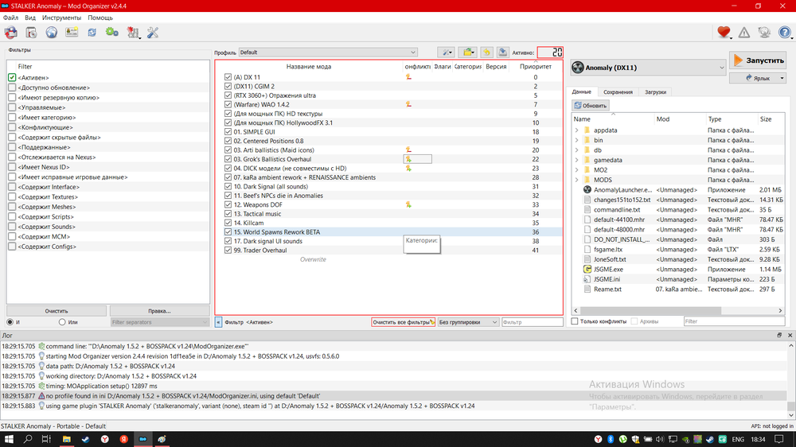Click the warning triangle notifications icon
Viewport: 796px width, 447px height.
coord(744,33)
